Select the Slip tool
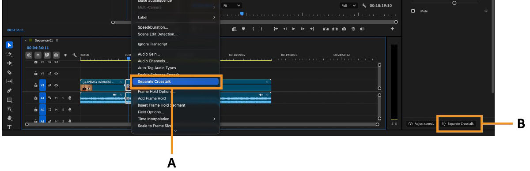The image size is (530, 171). (x=9, y=82)
